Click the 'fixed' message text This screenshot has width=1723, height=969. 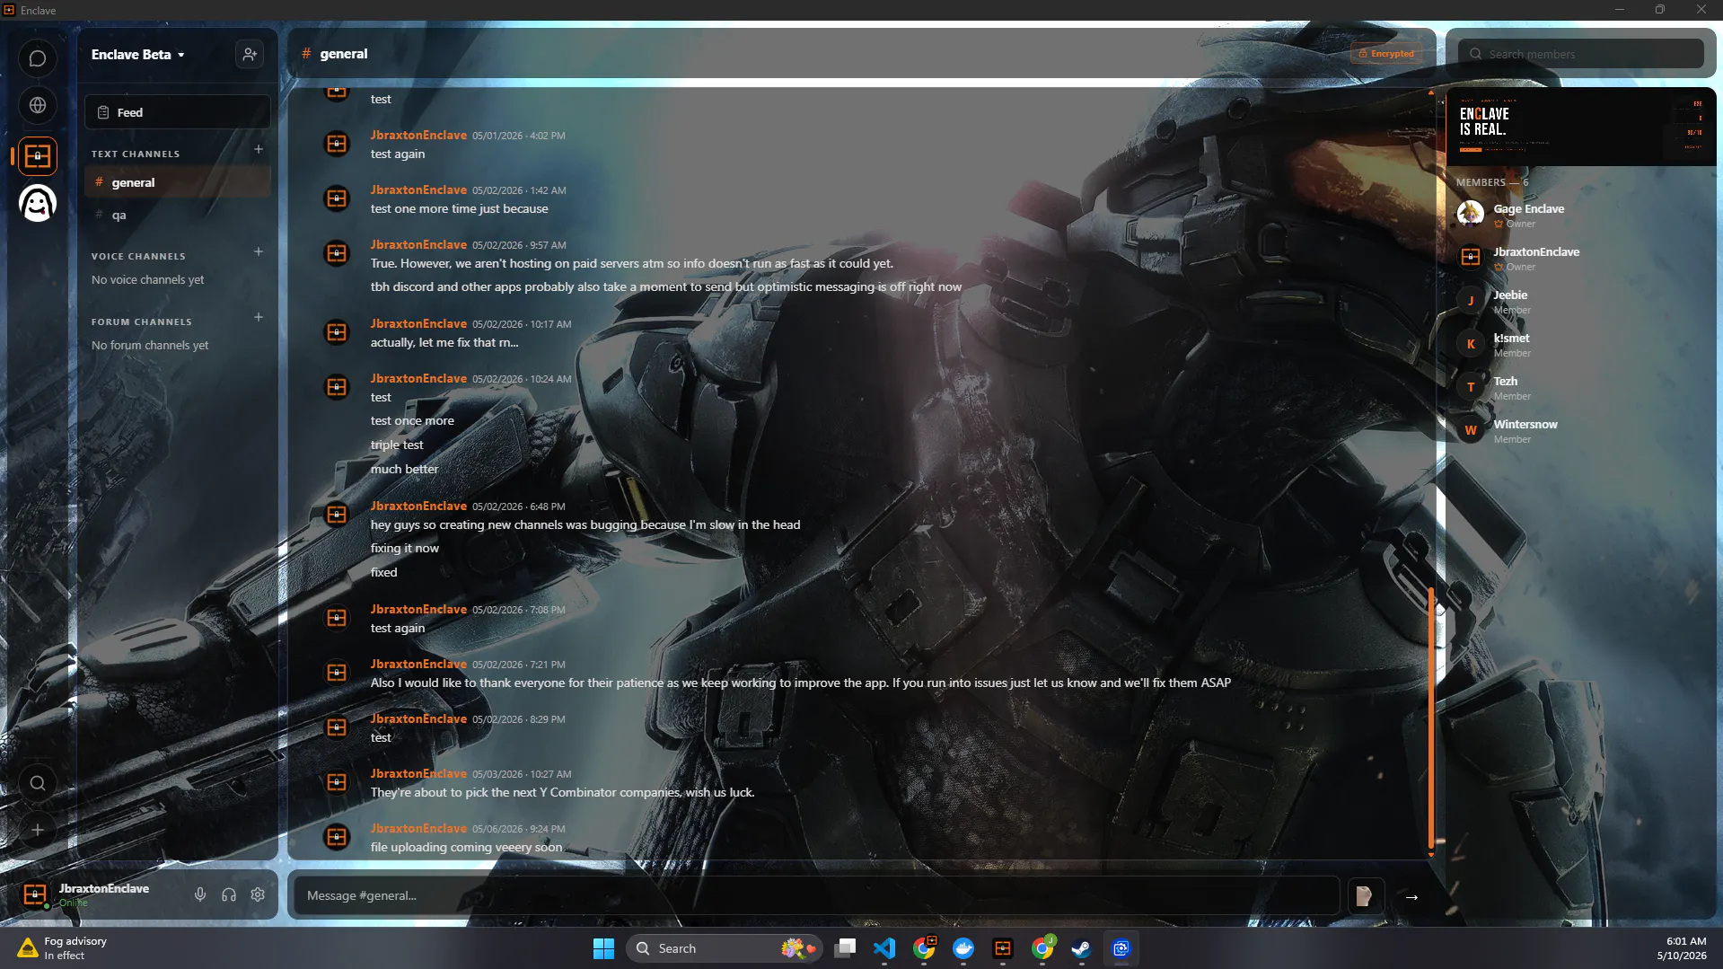[x=383, y=572]
